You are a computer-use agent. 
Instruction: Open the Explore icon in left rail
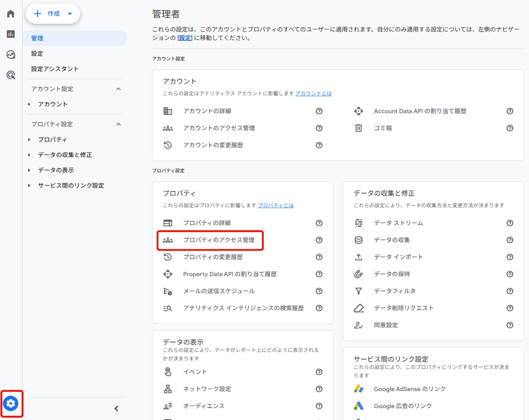(11, 54)
